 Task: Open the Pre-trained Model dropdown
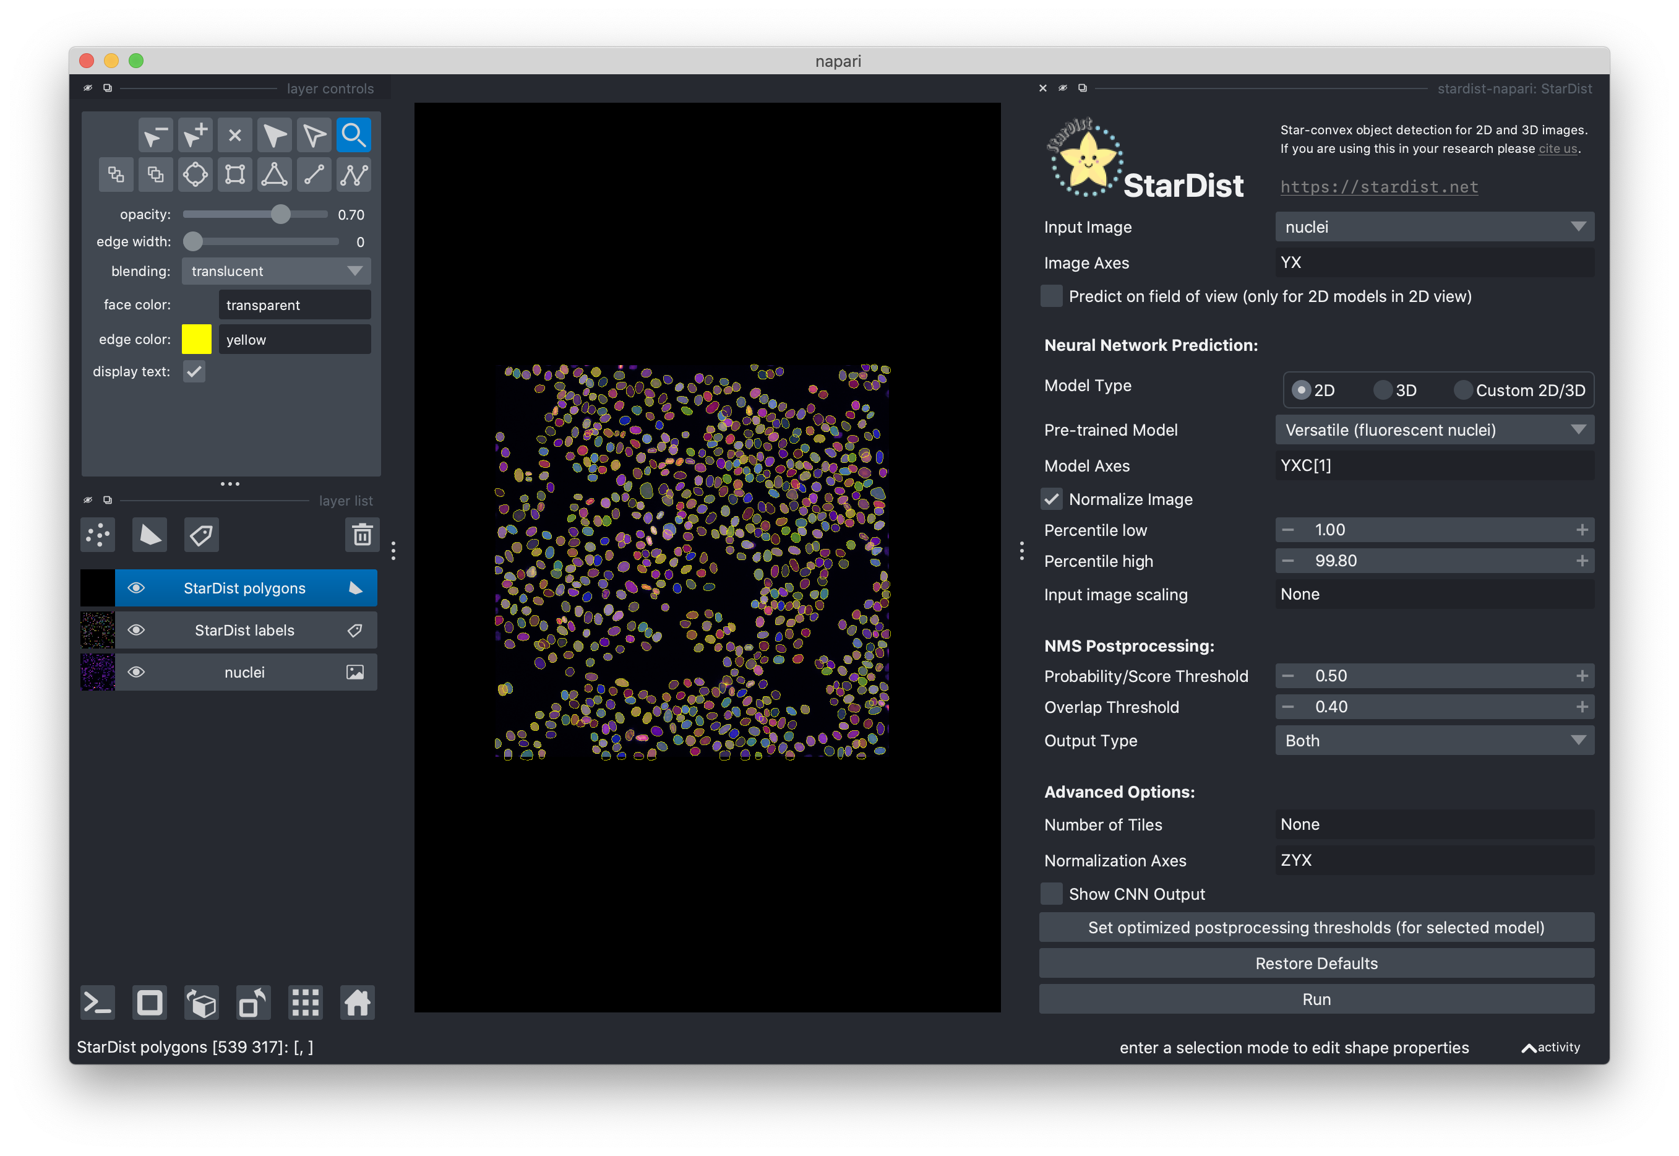coord(1433,430)
